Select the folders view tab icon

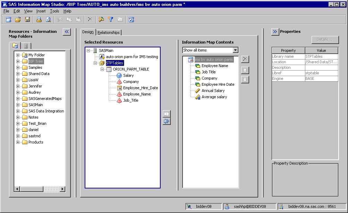(15, 46)
